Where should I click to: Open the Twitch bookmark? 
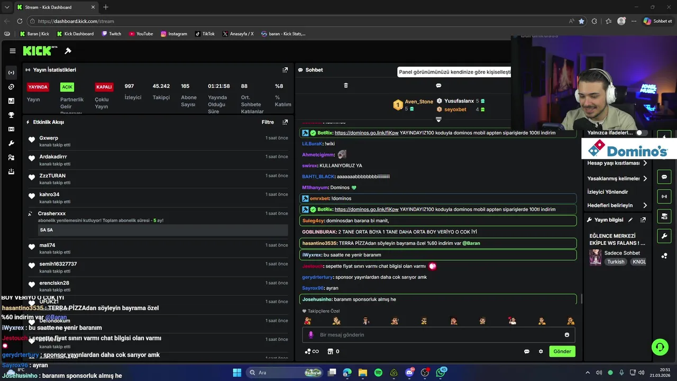point(111,34)
